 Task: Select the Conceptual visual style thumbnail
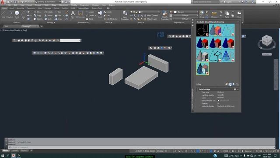(x=215, y=30)
